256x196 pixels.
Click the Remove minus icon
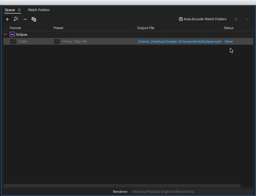(x=25, y=19)
